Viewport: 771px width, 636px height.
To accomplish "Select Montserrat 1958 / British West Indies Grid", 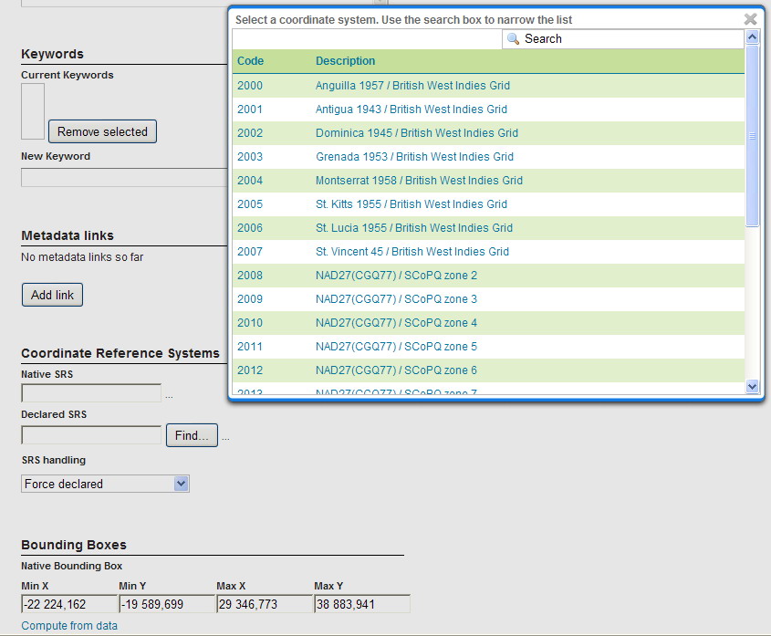I will (419, 180).
